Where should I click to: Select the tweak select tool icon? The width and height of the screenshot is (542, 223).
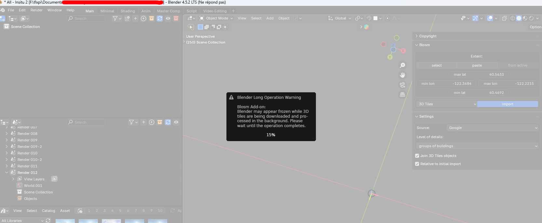tap(191, 27)
